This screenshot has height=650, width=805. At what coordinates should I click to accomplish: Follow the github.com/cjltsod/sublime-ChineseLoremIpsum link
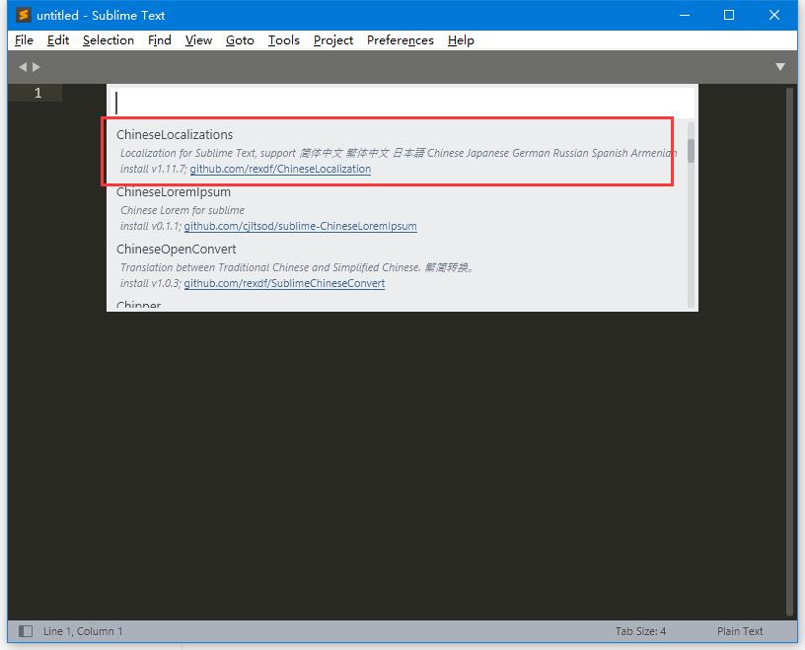(x=301, y=226)
